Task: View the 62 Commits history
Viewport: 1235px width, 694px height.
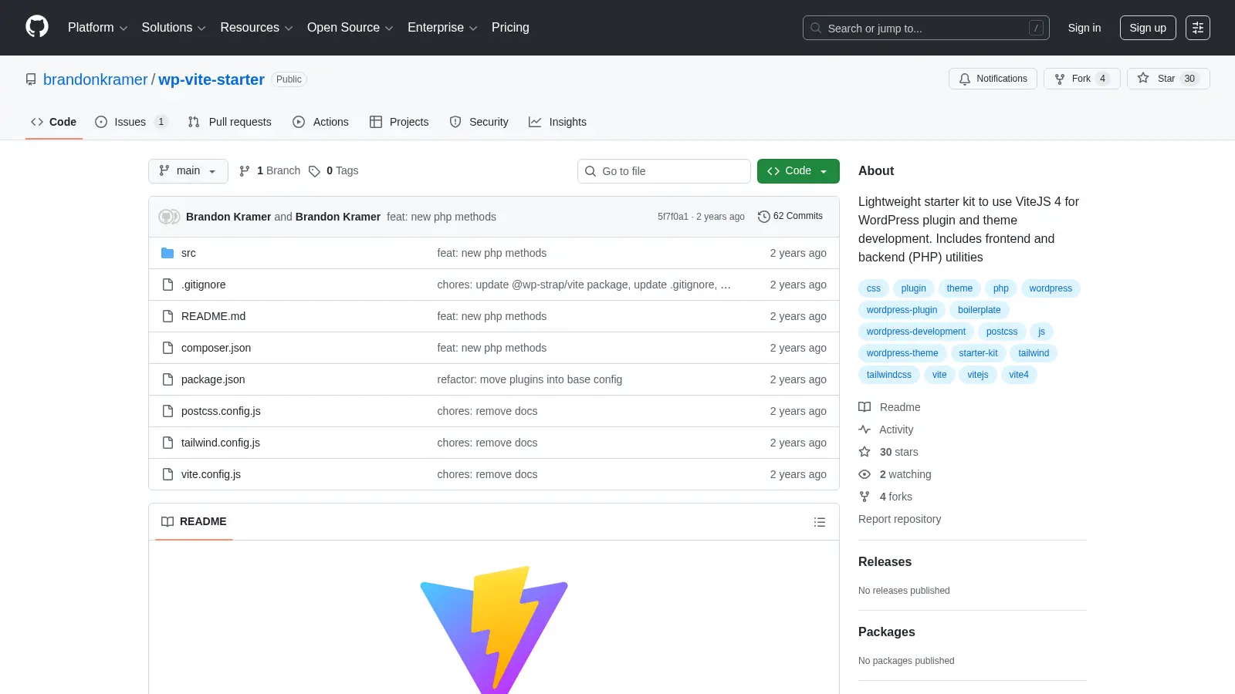Action: coord(790,217)
